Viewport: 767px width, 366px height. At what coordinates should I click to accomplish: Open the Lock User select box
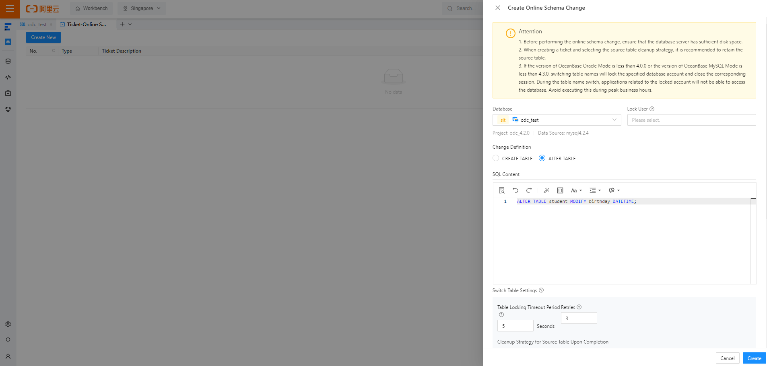click(x=691, y=120)
